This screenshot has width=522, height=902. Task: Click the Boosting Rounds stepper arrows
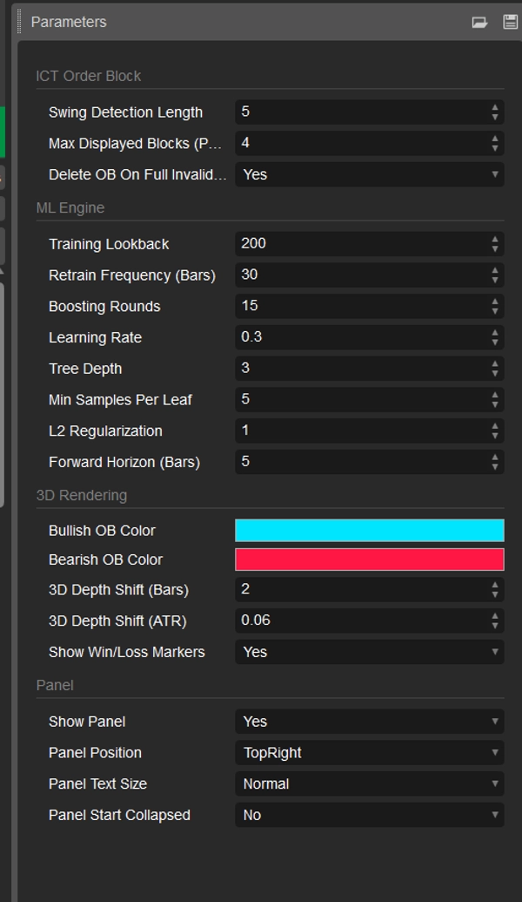pyautogui.click(x=495, y=306)
